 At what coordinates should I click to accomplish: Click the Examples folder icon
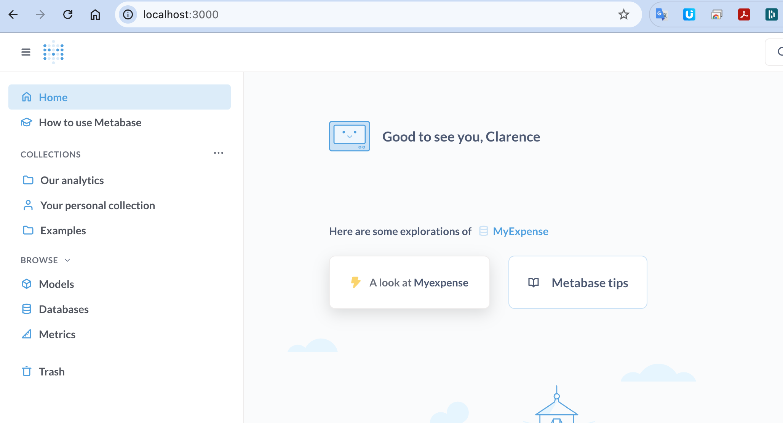(28, 230)
